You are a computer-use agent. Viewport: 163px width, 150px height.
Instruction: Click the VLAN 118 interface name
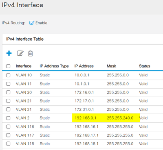(25, 144)
